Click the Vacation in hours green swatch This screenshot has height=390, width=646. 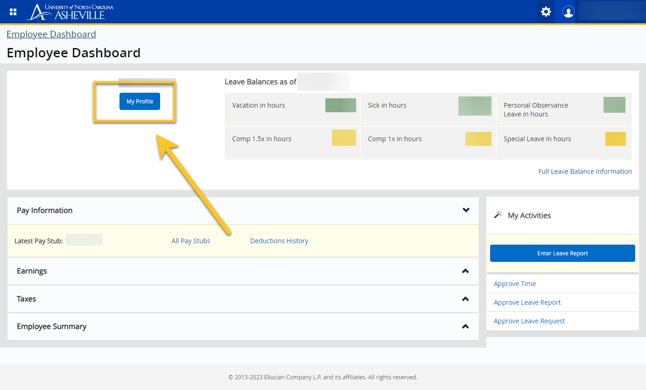pos(340,105)
